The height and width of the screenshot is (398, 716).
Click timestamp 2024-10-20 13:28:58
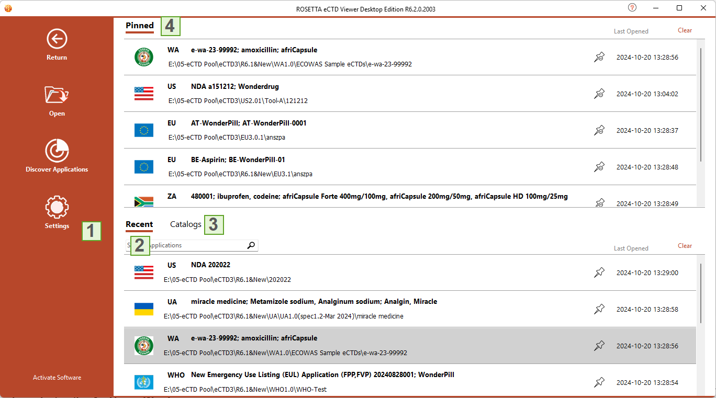647,310
